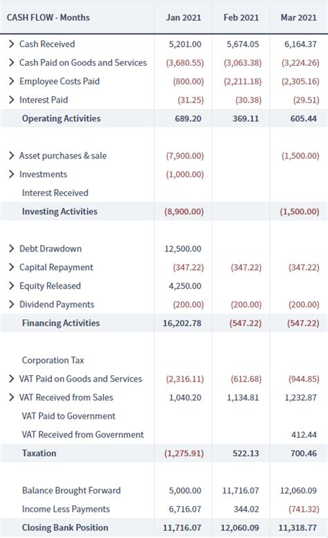This screenshot has width=328, height=538.
Task: Expand the Cash Received row
Action: pos(11,44)
